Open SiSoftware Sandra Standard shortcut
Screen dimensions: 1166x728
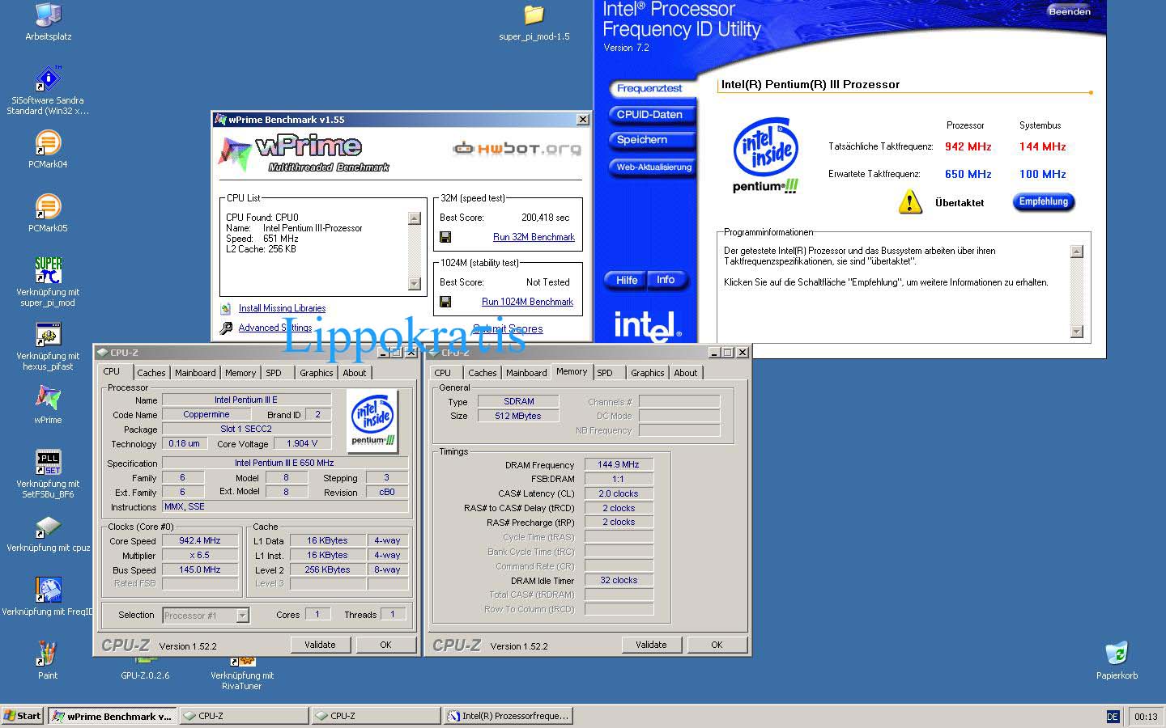pyautogui.click(x=48, y=79)
